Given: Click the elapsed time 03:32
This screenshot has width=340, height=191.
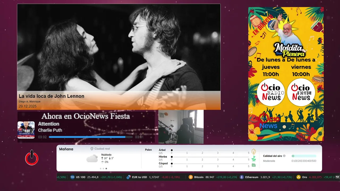Looking at the screenshot, I should coord(42,137).
